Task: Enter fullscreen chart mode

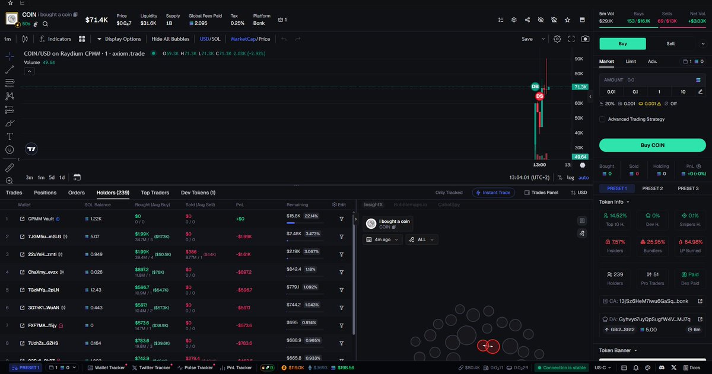Action: coord(571,39)
